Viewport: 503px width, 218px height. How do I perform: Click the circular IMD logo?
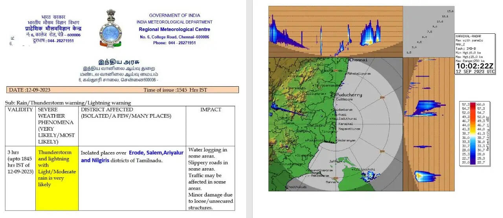[x=110, y=35]
